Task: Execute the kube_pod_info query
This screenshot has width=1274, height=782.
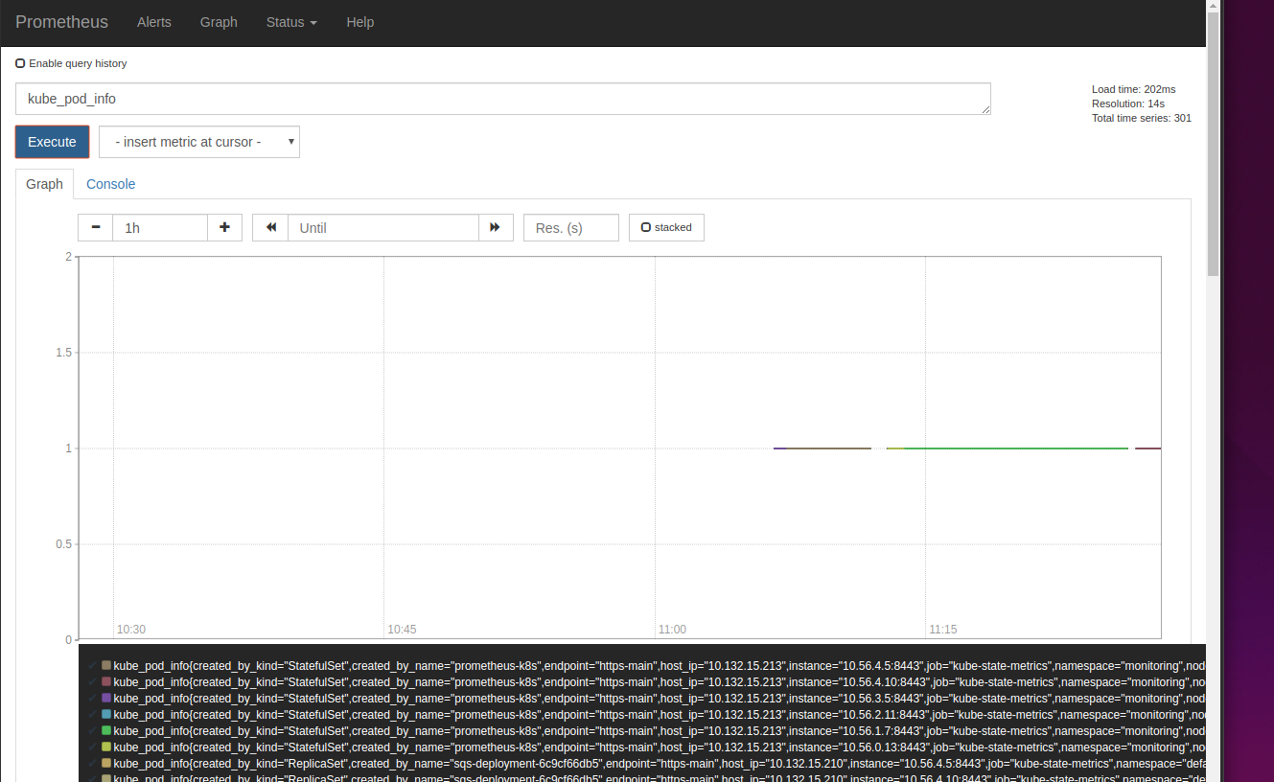Action: [x=52, y=141]
